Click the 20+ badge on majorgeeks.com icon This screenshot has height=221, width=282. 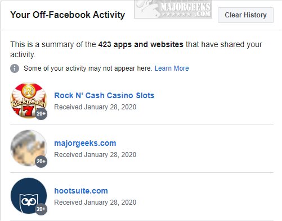tap(41, 161)
